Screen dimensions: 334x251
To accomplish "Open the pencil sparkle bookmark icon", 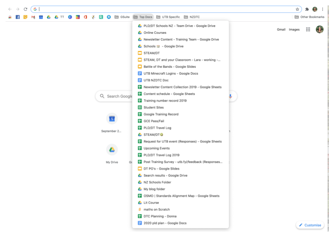I will 93,17.
